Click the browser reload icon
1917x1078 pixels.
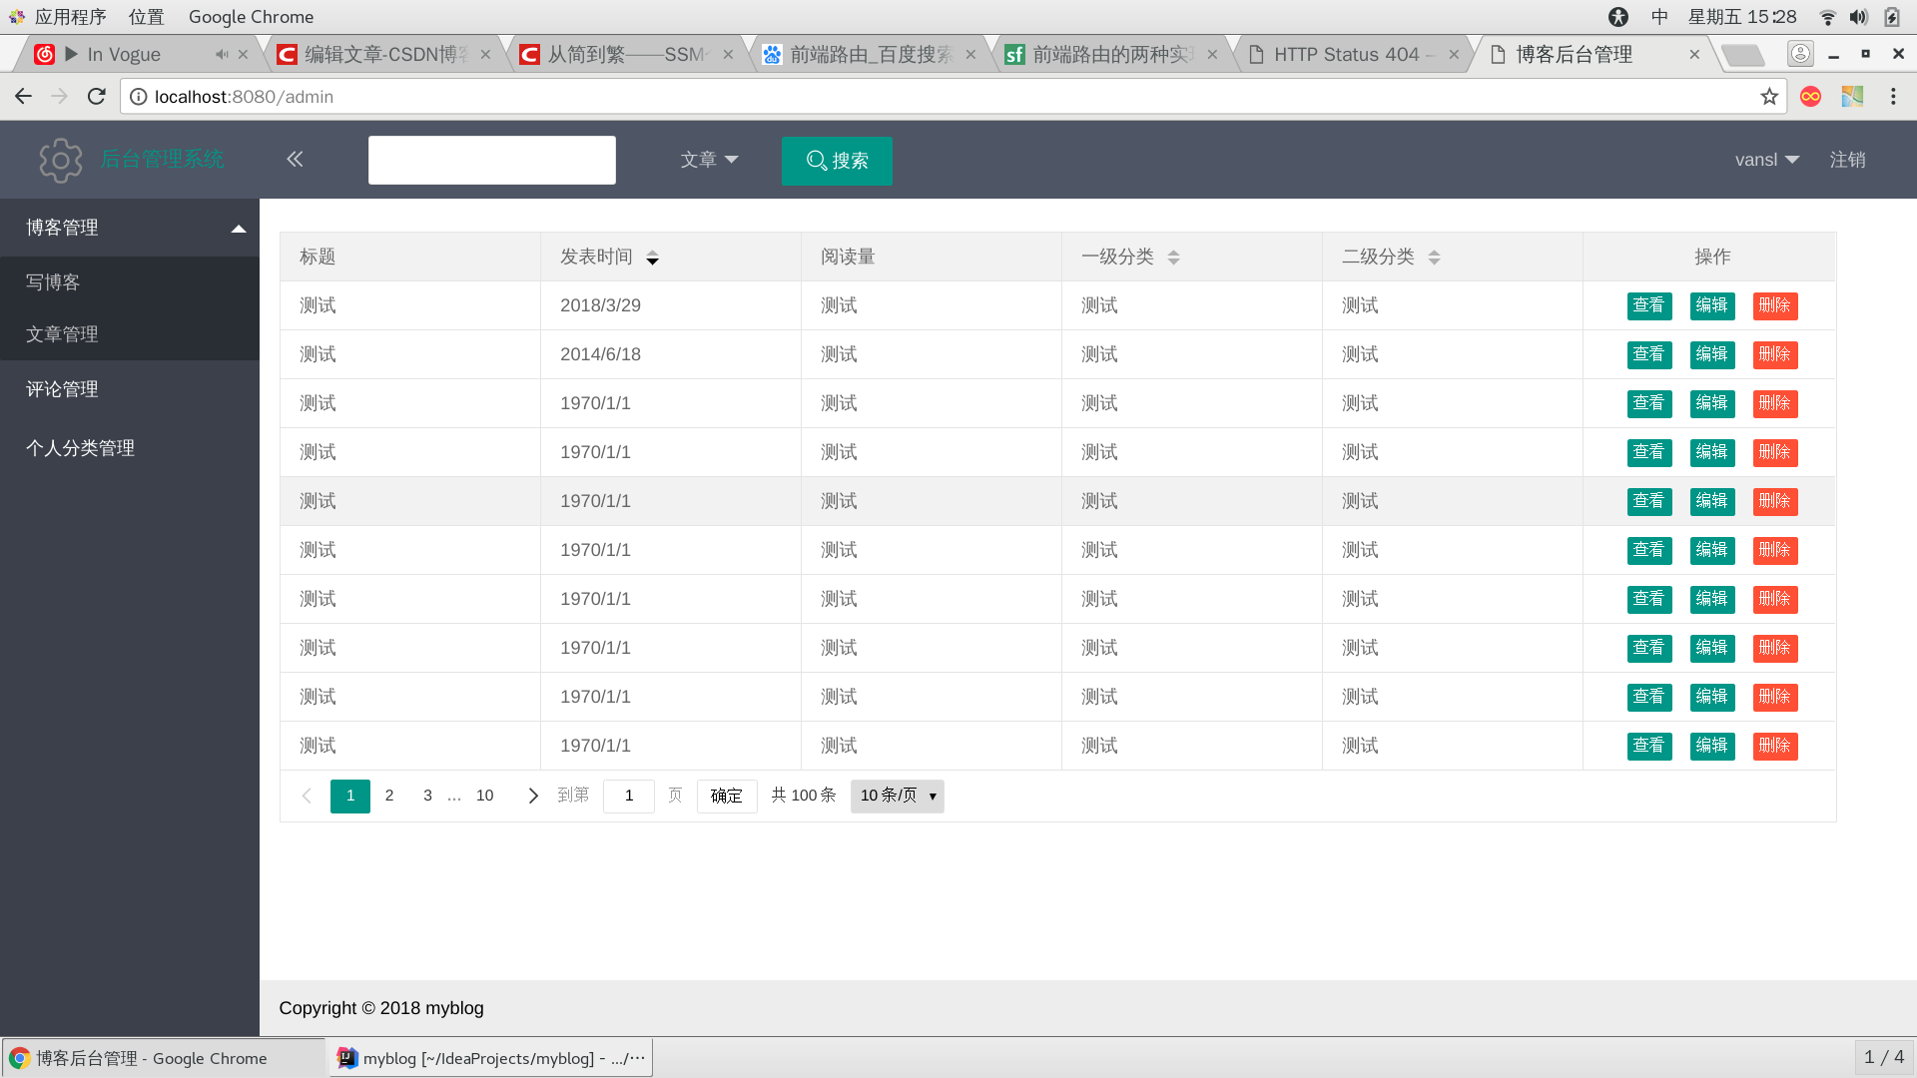tap(97, 96)
